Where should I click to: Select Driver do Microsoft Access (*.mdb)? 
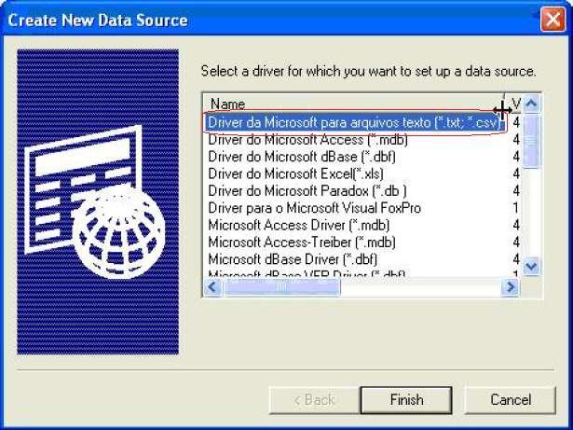pos(307,139)
